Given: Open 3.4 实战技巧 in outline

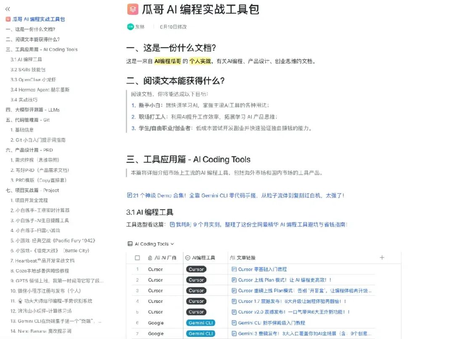Looking at the screenshot, I should 24,100.
